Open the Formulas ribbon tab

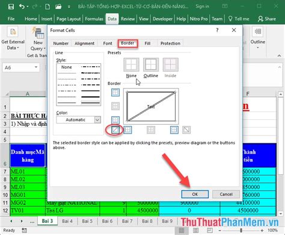(x=94, y=19)
